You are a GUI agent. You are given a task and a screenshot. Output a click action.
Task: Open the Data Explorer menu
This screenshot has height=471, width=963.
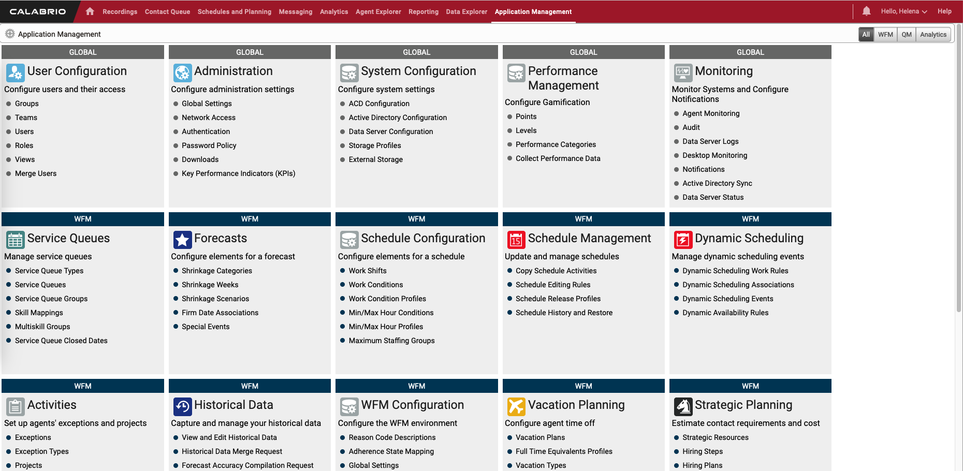click(x=466, y=11)
